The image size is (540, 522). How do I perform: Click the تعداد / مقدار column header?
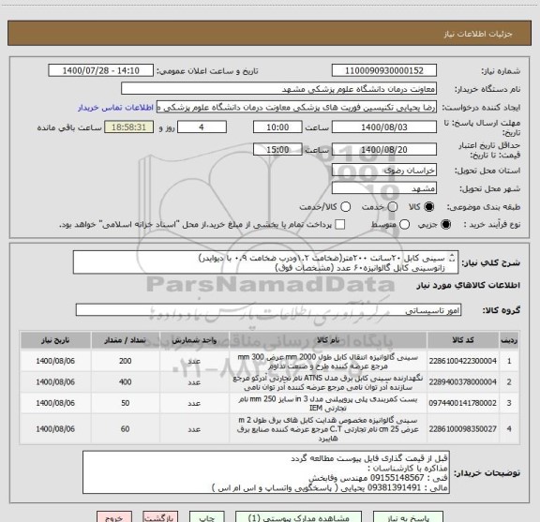125,340
